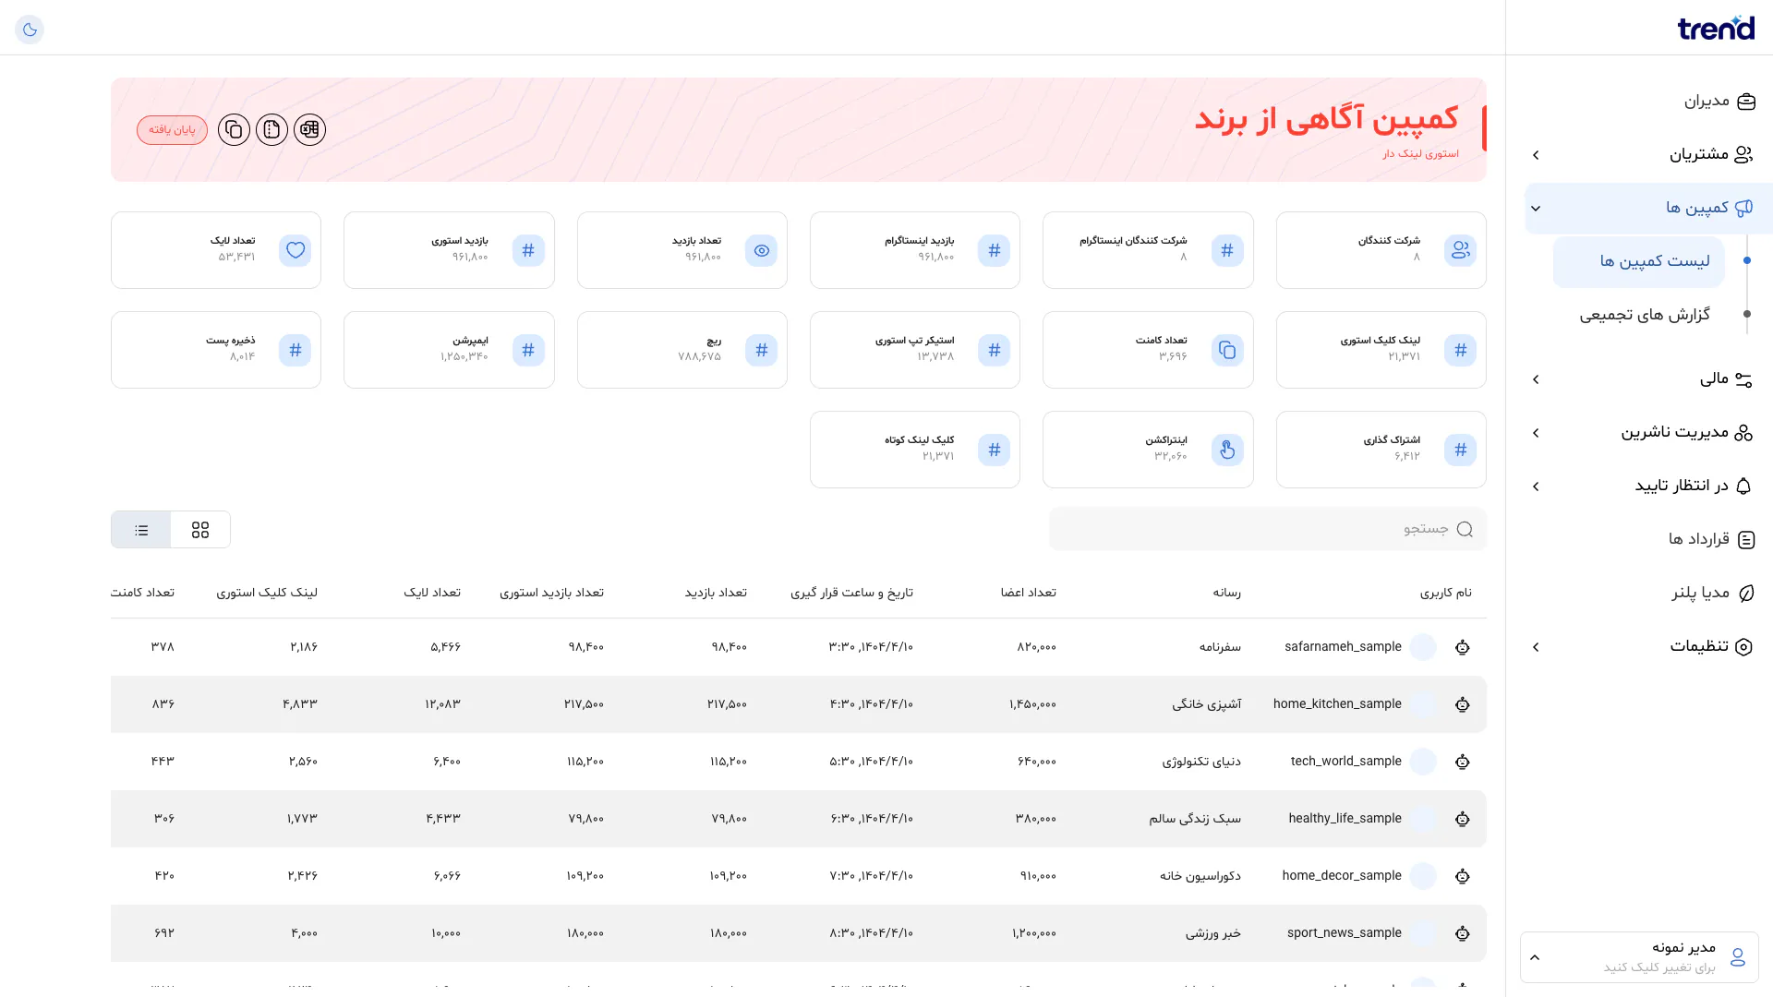Switch to grid view
Viewport: 1773px width, 997px height.
point(200,530)
